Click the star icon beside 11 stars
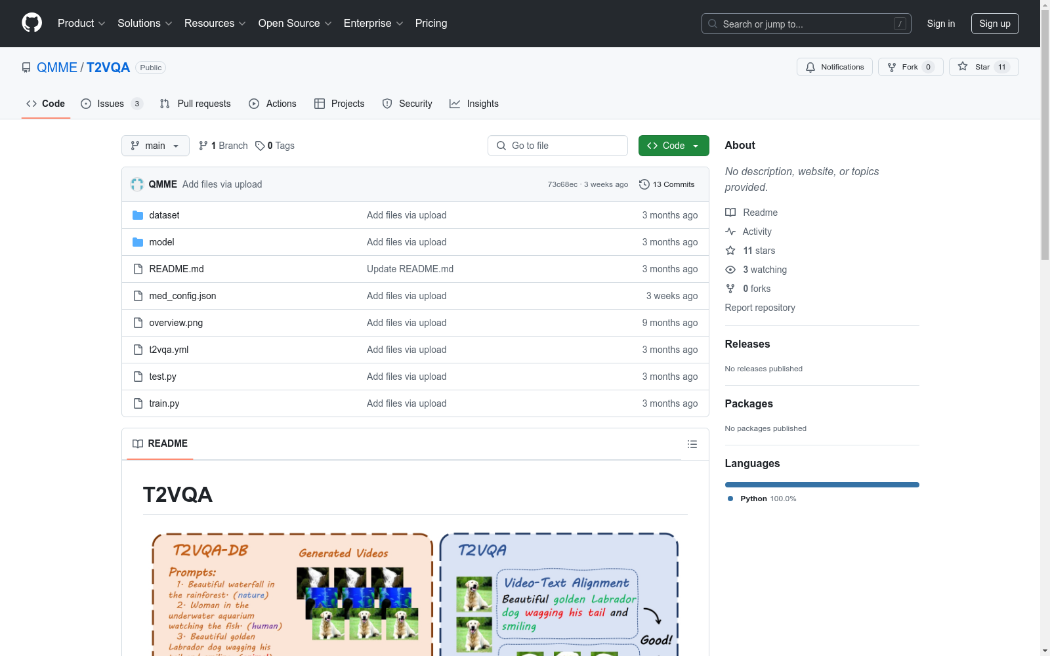The image size is (1050, 656). [730, 251]
